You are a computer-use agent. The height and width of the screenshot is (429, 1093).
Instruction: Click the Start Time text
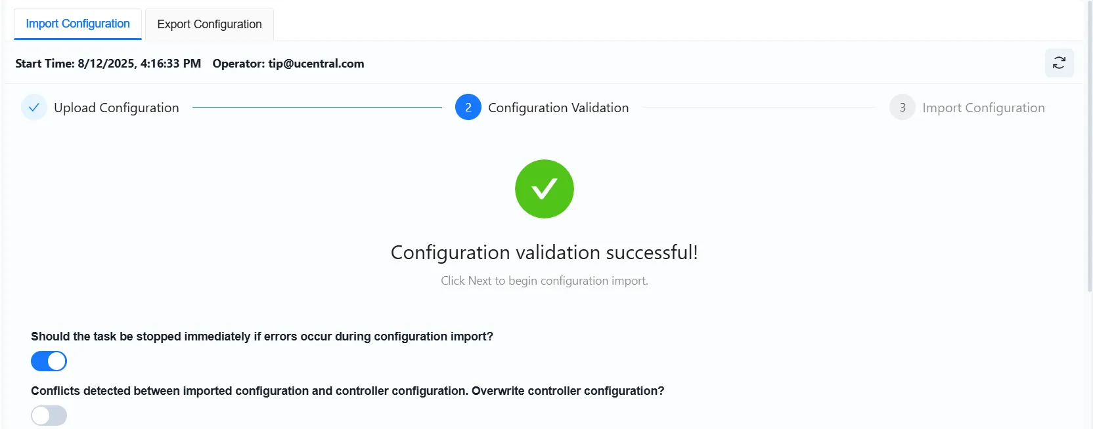pyautogui.click(x=108, y=64)
